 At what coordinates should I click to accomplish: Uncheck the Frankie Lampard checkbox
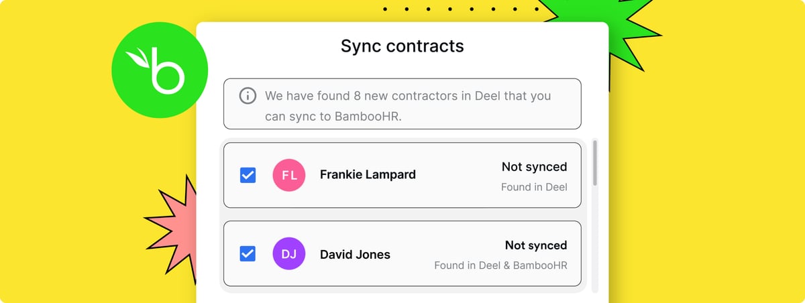click(248, 176)
